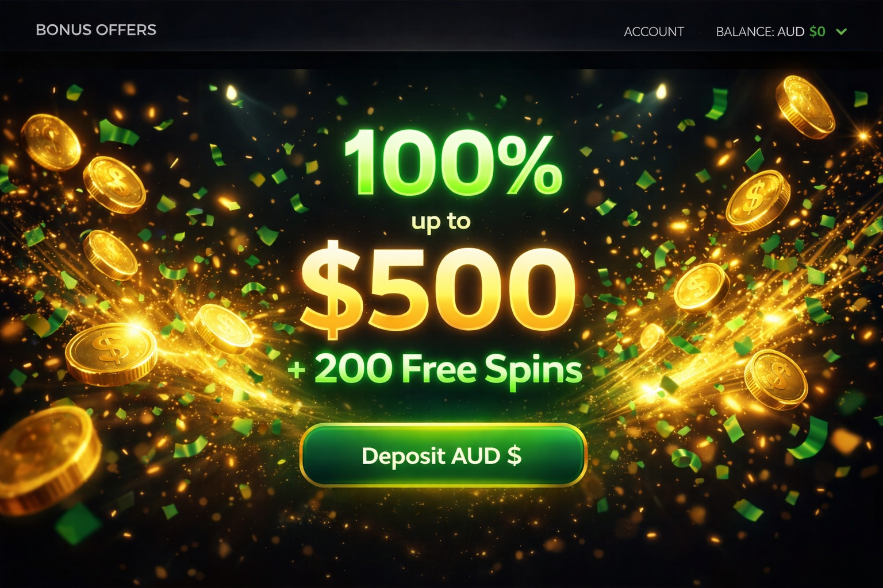Click the gold coin beneath BONUS OFFERS
Viewport: 883px width, 588px height.
[51, 142]
